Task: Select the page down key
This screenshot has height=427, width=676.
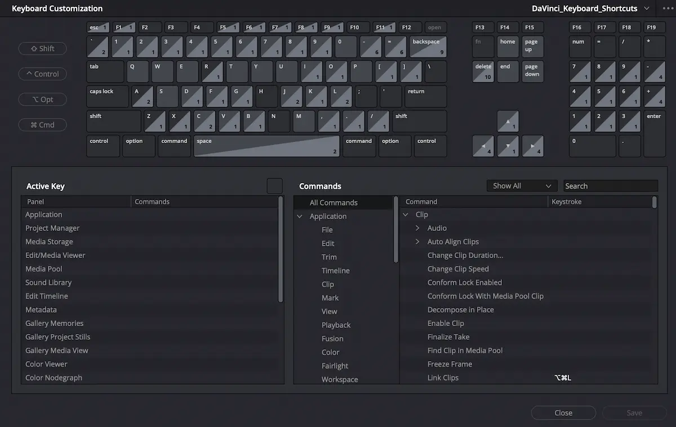Action: click(532, 72)
